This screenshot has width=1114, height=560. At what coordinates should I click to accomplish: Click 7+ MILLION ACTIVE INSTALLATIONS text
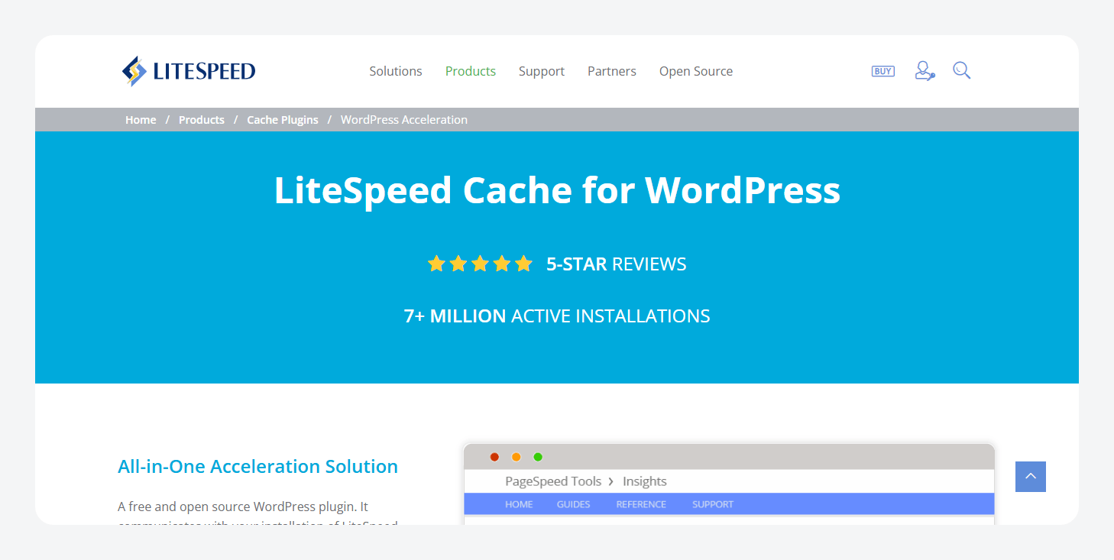click(557, 316)
